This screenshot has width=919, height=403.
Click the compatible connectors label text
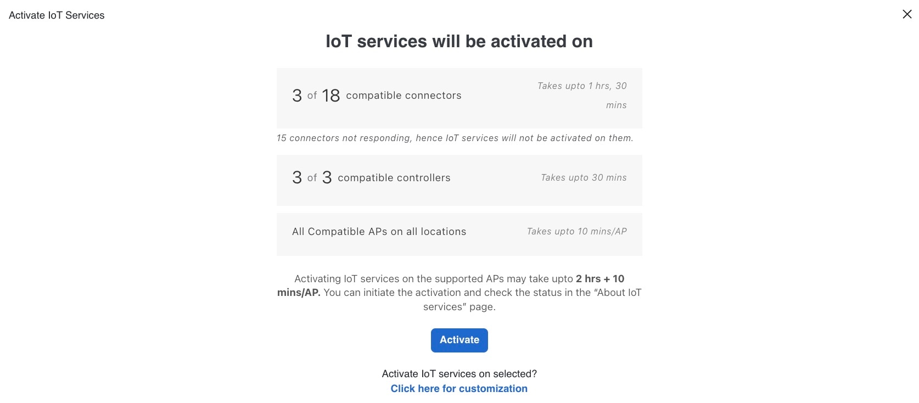(404, 96)
